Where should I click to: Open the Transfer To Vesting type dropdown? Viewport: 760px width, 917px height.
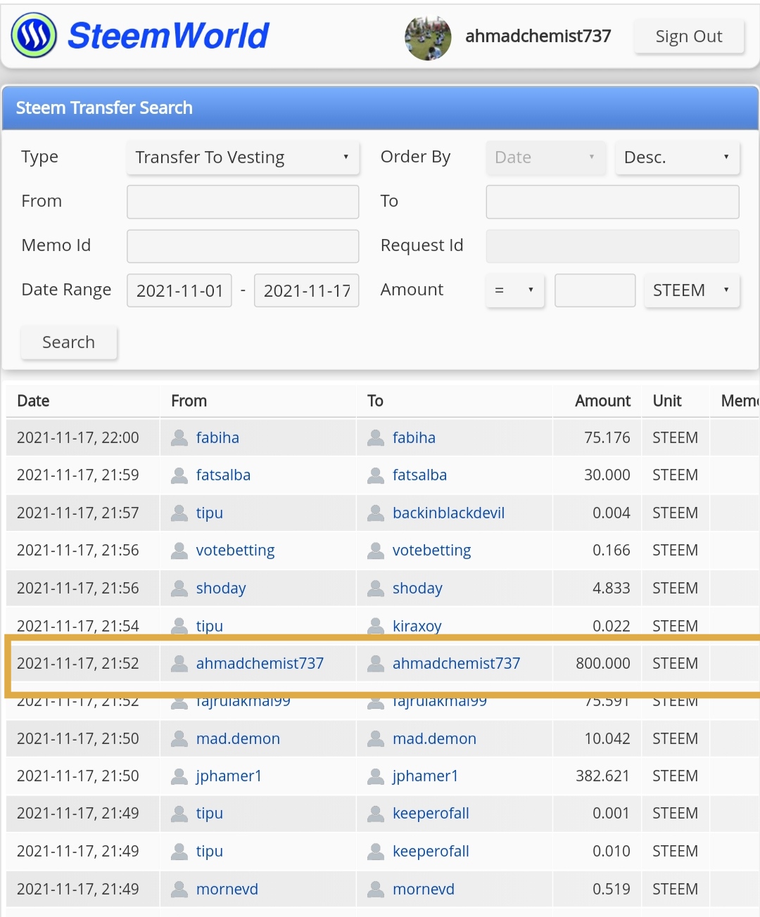click(x=243, y=157)
